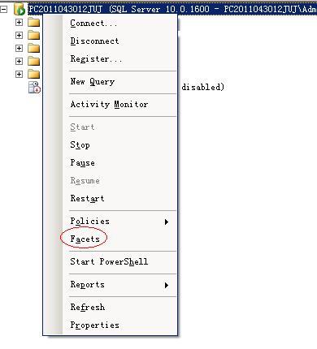The image size is (317, 349).
Task: Click Restart in the context menu
Action: click(87, 199)
